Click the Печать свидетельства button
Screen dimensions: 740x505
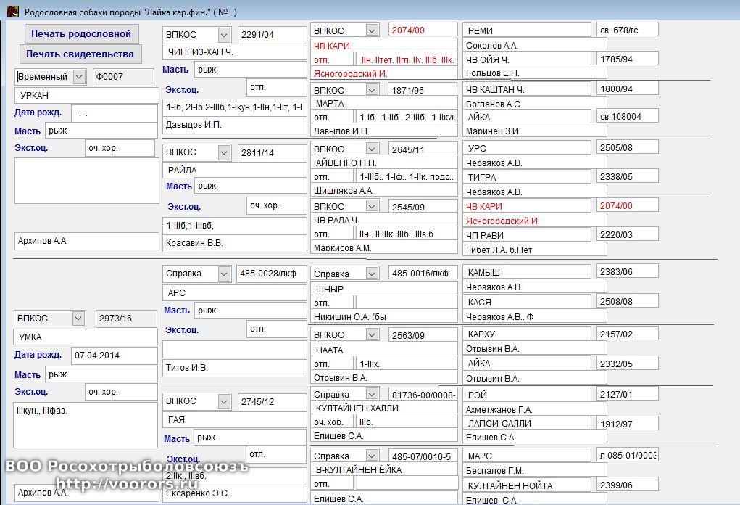tap(80, 54)
